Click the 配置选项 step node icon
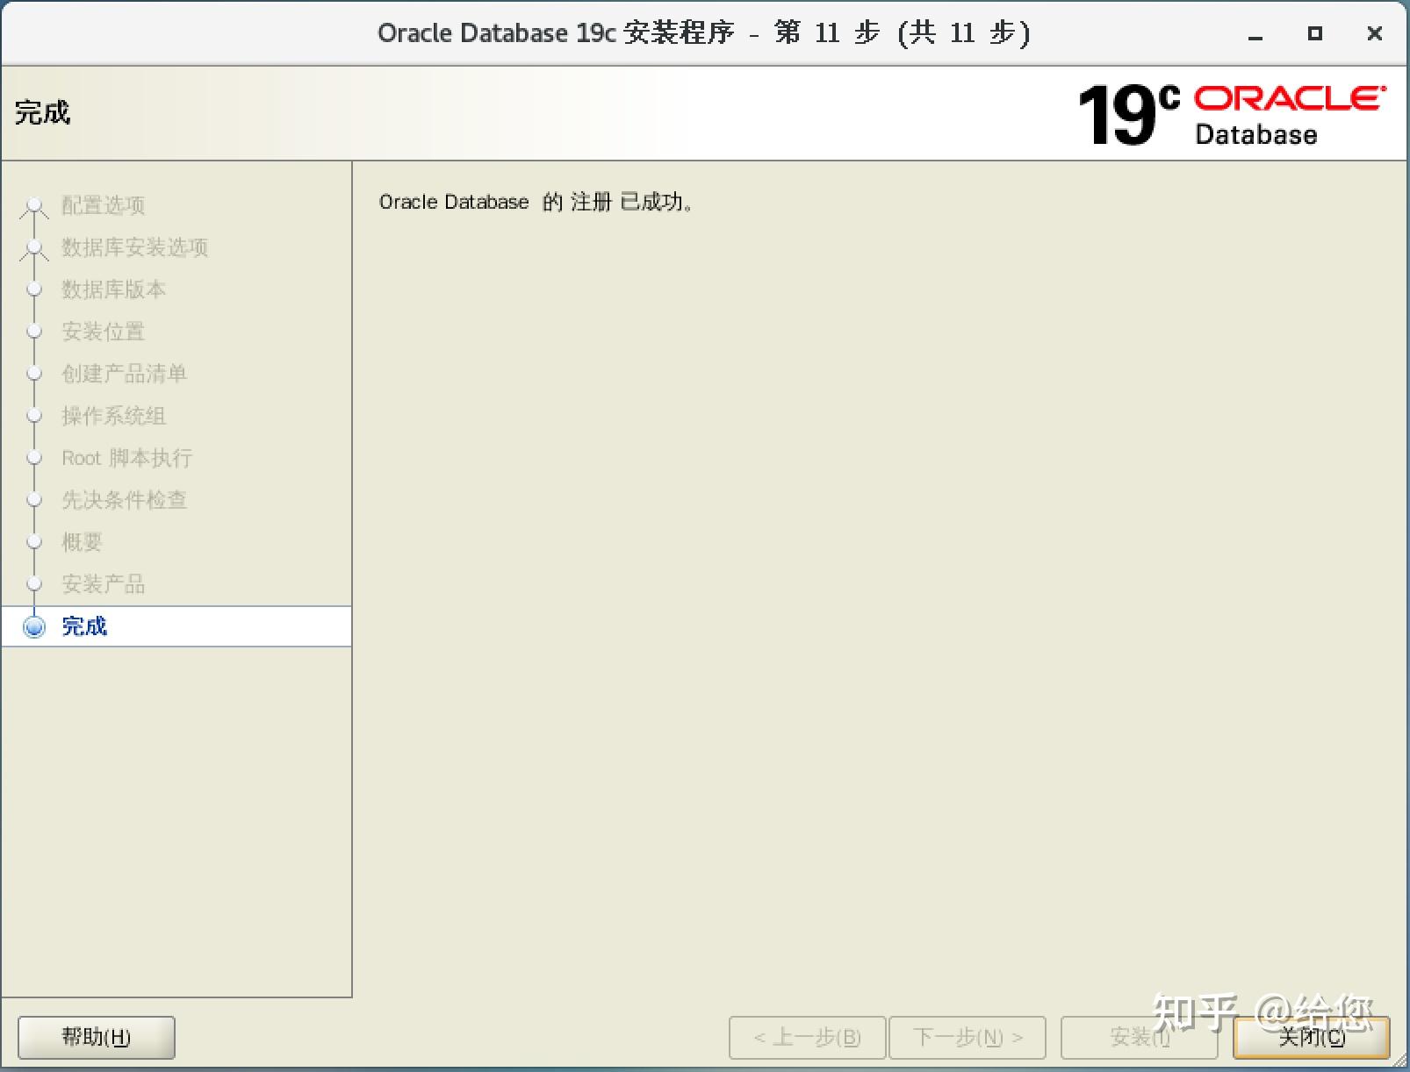This screenshot has width=1410, height=1072. [x=34, y=205]
